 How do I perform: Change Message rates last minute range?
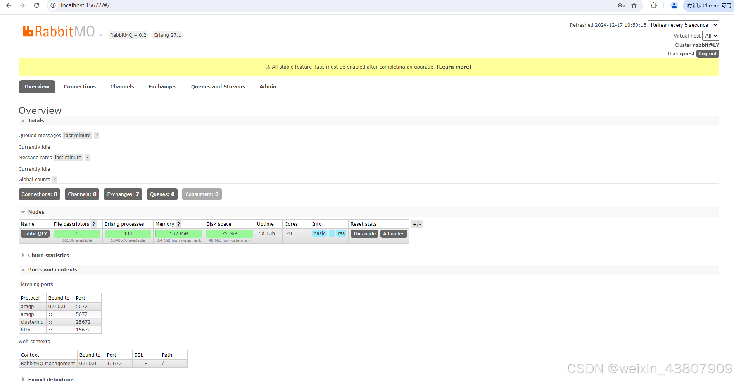[x=68, y=157]
